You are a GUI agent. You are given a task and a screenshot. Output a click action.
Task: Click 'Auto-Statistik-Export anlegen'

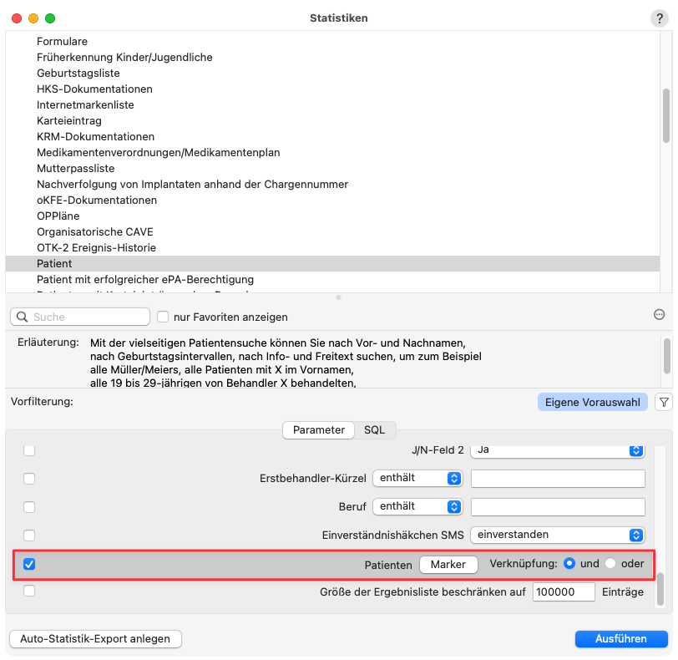(94, 638)
